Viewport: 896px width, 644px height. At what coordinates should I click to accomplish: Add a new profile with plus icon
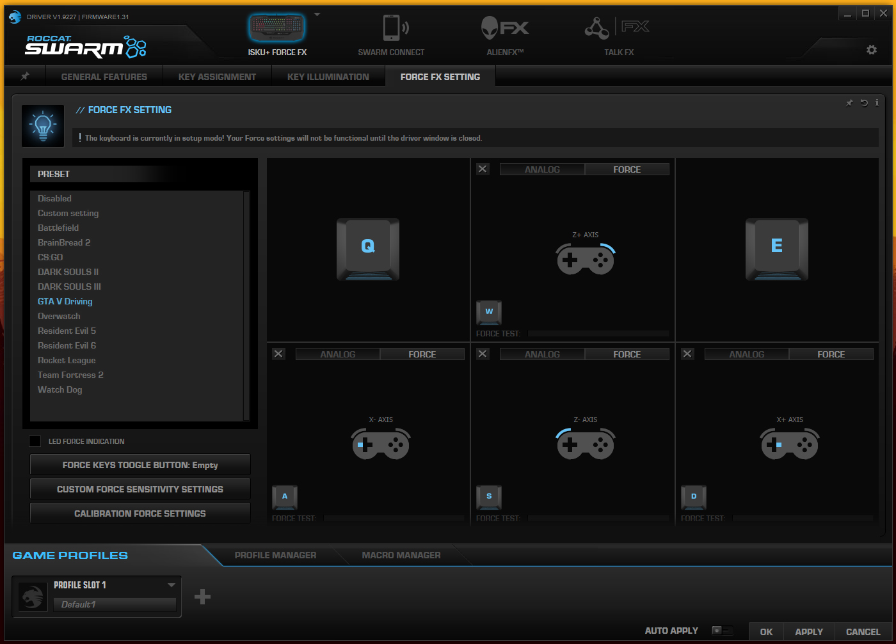tap(202, 597)
